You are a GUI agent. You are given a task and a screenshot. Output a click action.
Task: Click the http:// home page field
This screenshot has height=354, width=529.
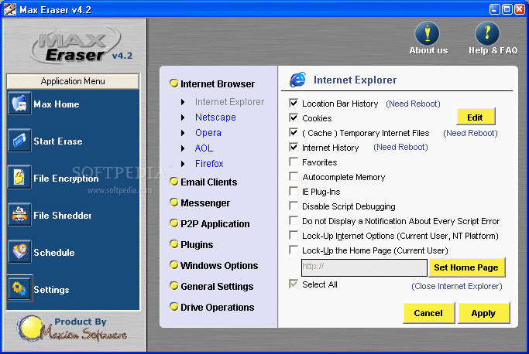(x=364, y=267)
